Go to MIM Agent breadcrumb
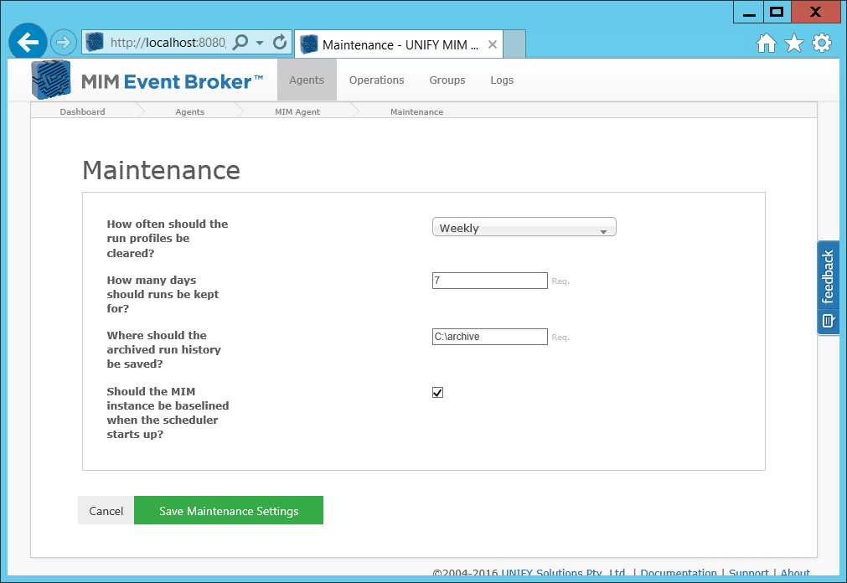This screenshot has height=583, width=847. pos(297,111)
